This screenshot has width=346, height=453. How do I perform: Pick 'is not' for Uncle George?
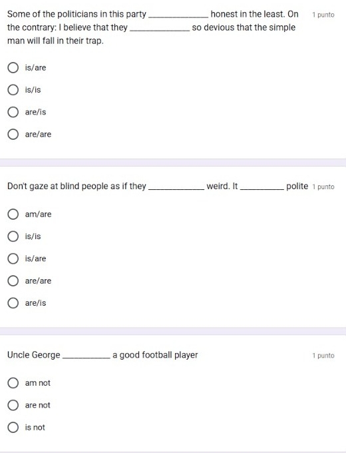[x=13, y=427]
